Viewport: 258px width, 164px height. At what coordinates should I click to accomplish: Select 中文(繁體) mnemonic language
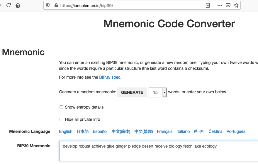(x=143, y=131)
